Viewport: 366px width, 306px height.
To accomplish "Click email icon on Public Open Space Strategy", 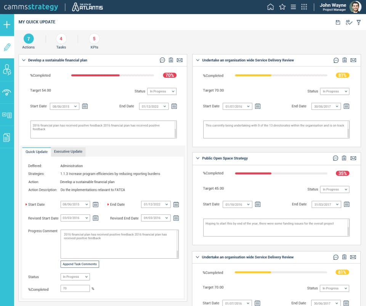I will tap(353, 158).
